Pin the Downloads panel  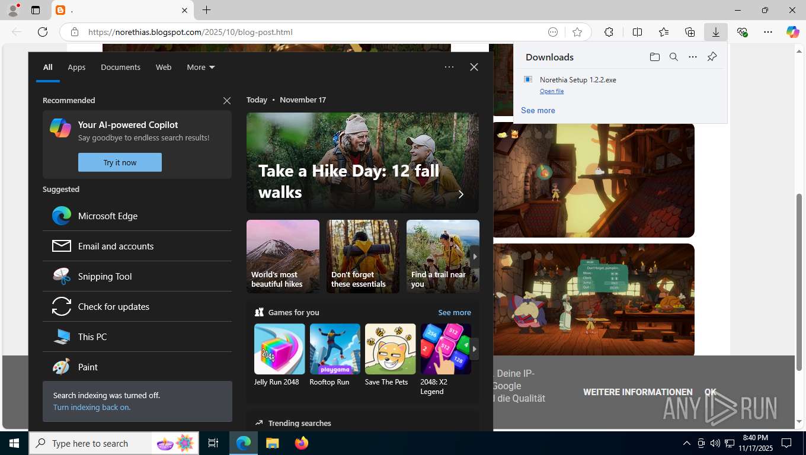point(712,57)
